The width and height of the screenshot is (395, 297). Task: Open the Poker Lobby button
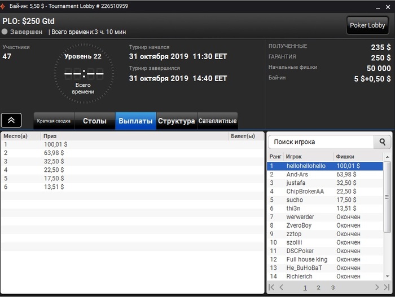coord(367,25)
